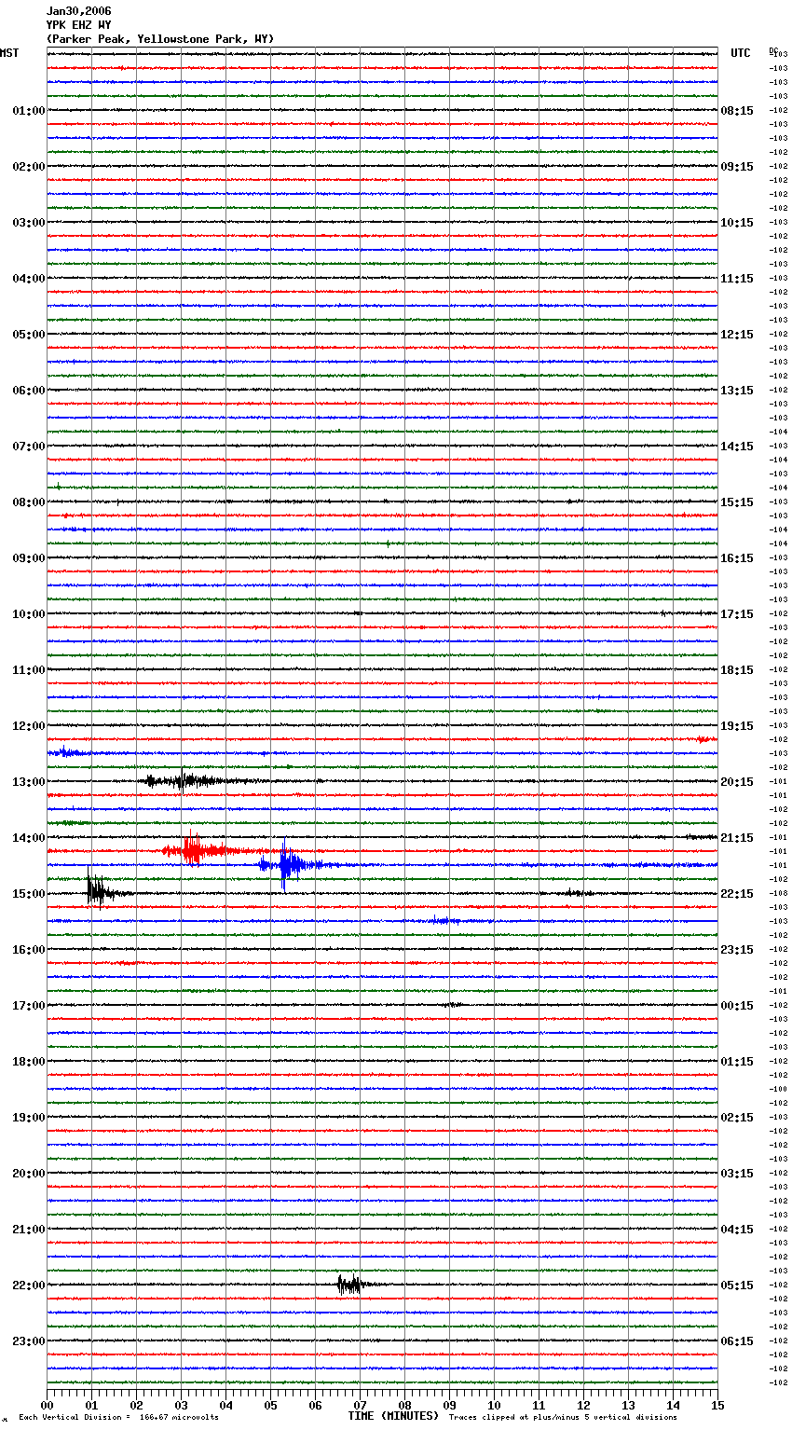
Task: Click the Jan30,2006 date header
Action: click(79, 11)
